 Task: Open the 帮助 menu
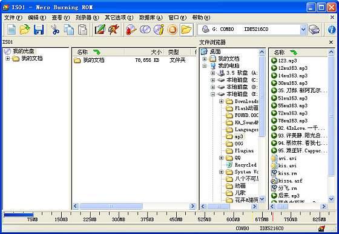pyautogui.click(x=201, y=18)
